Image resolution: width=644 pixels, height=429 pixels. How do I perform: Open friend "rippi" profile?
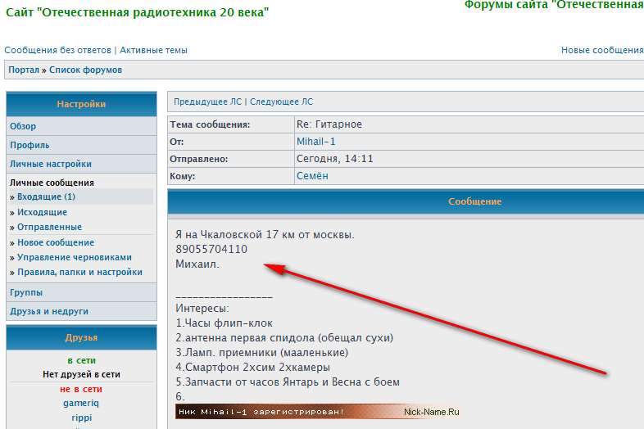(81, 418)
